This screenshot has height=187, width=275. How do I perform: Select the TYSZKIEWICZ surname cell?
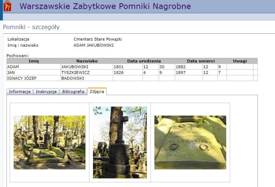[87, 72]
